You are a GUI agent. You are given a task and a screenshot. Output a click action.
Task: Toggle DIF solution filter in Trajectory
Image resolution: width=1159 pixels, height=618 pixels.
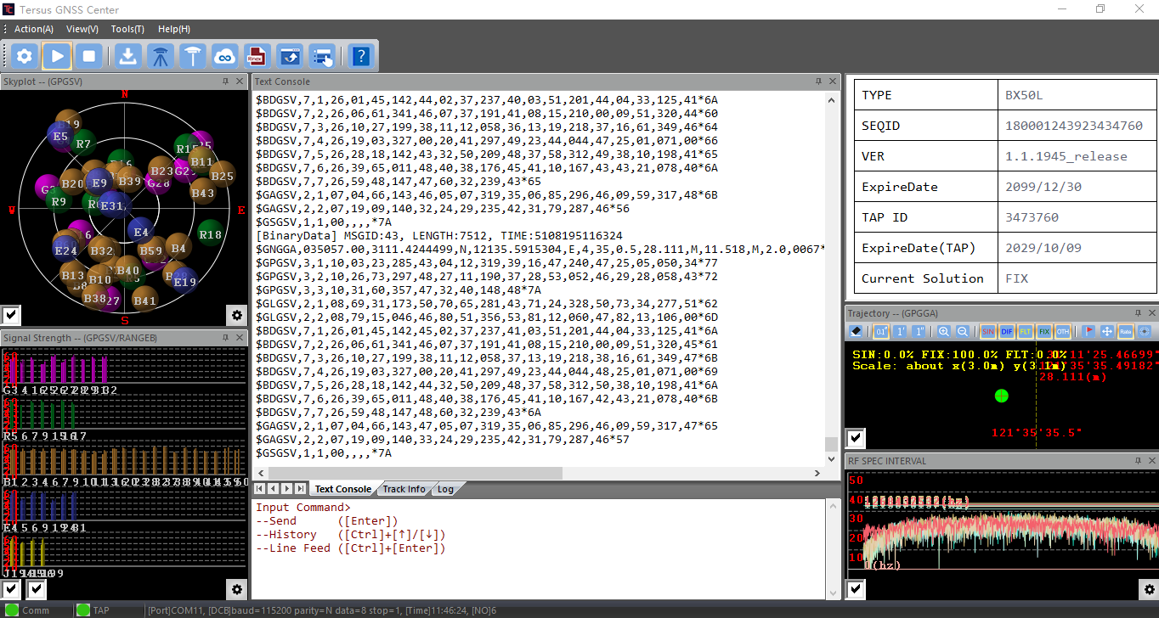pyautogui.click(x=1006, y=331)
